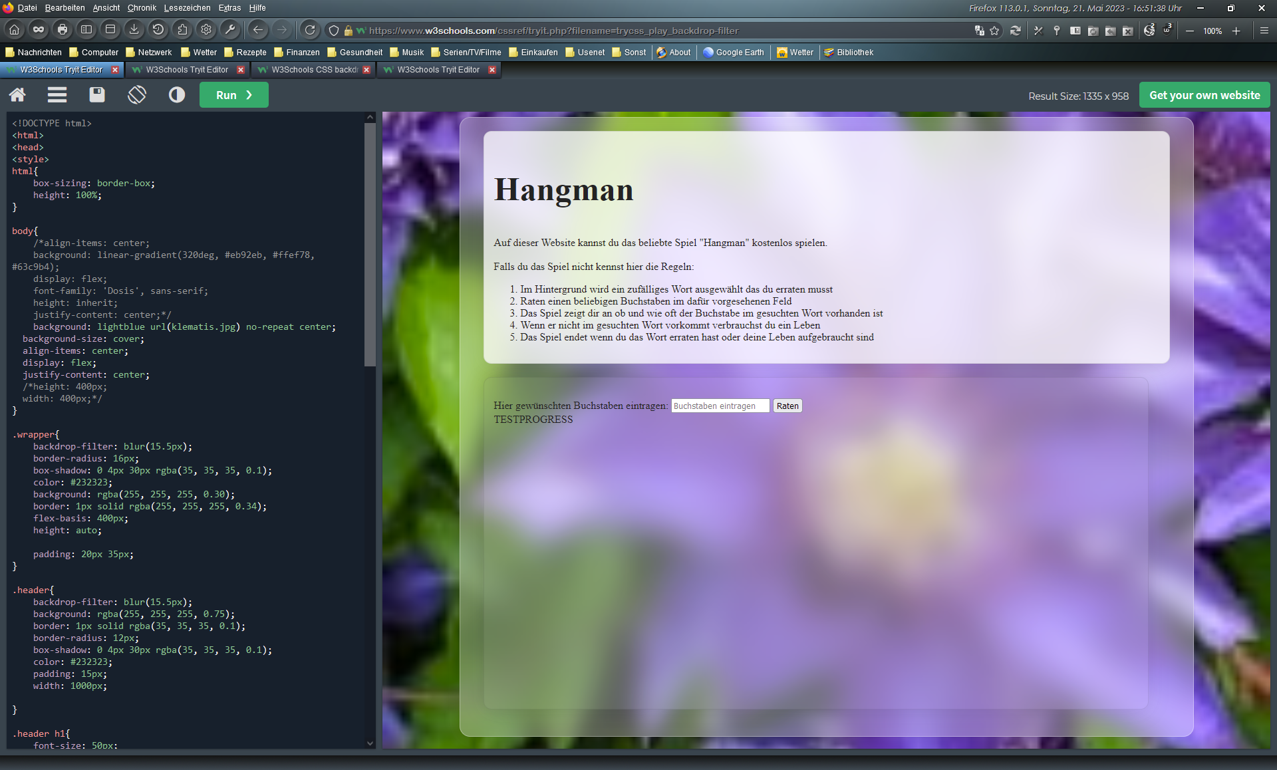Click the Raten button
This screenshot has height=770, width=1277.
click(787, 406)
